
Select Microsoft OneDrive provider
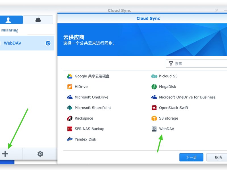coord(91,97)
